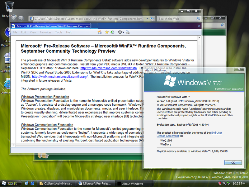Screen dimensions: 249x187
Task: Click the search magnifier in the IE search box
Action: [198, 19]
